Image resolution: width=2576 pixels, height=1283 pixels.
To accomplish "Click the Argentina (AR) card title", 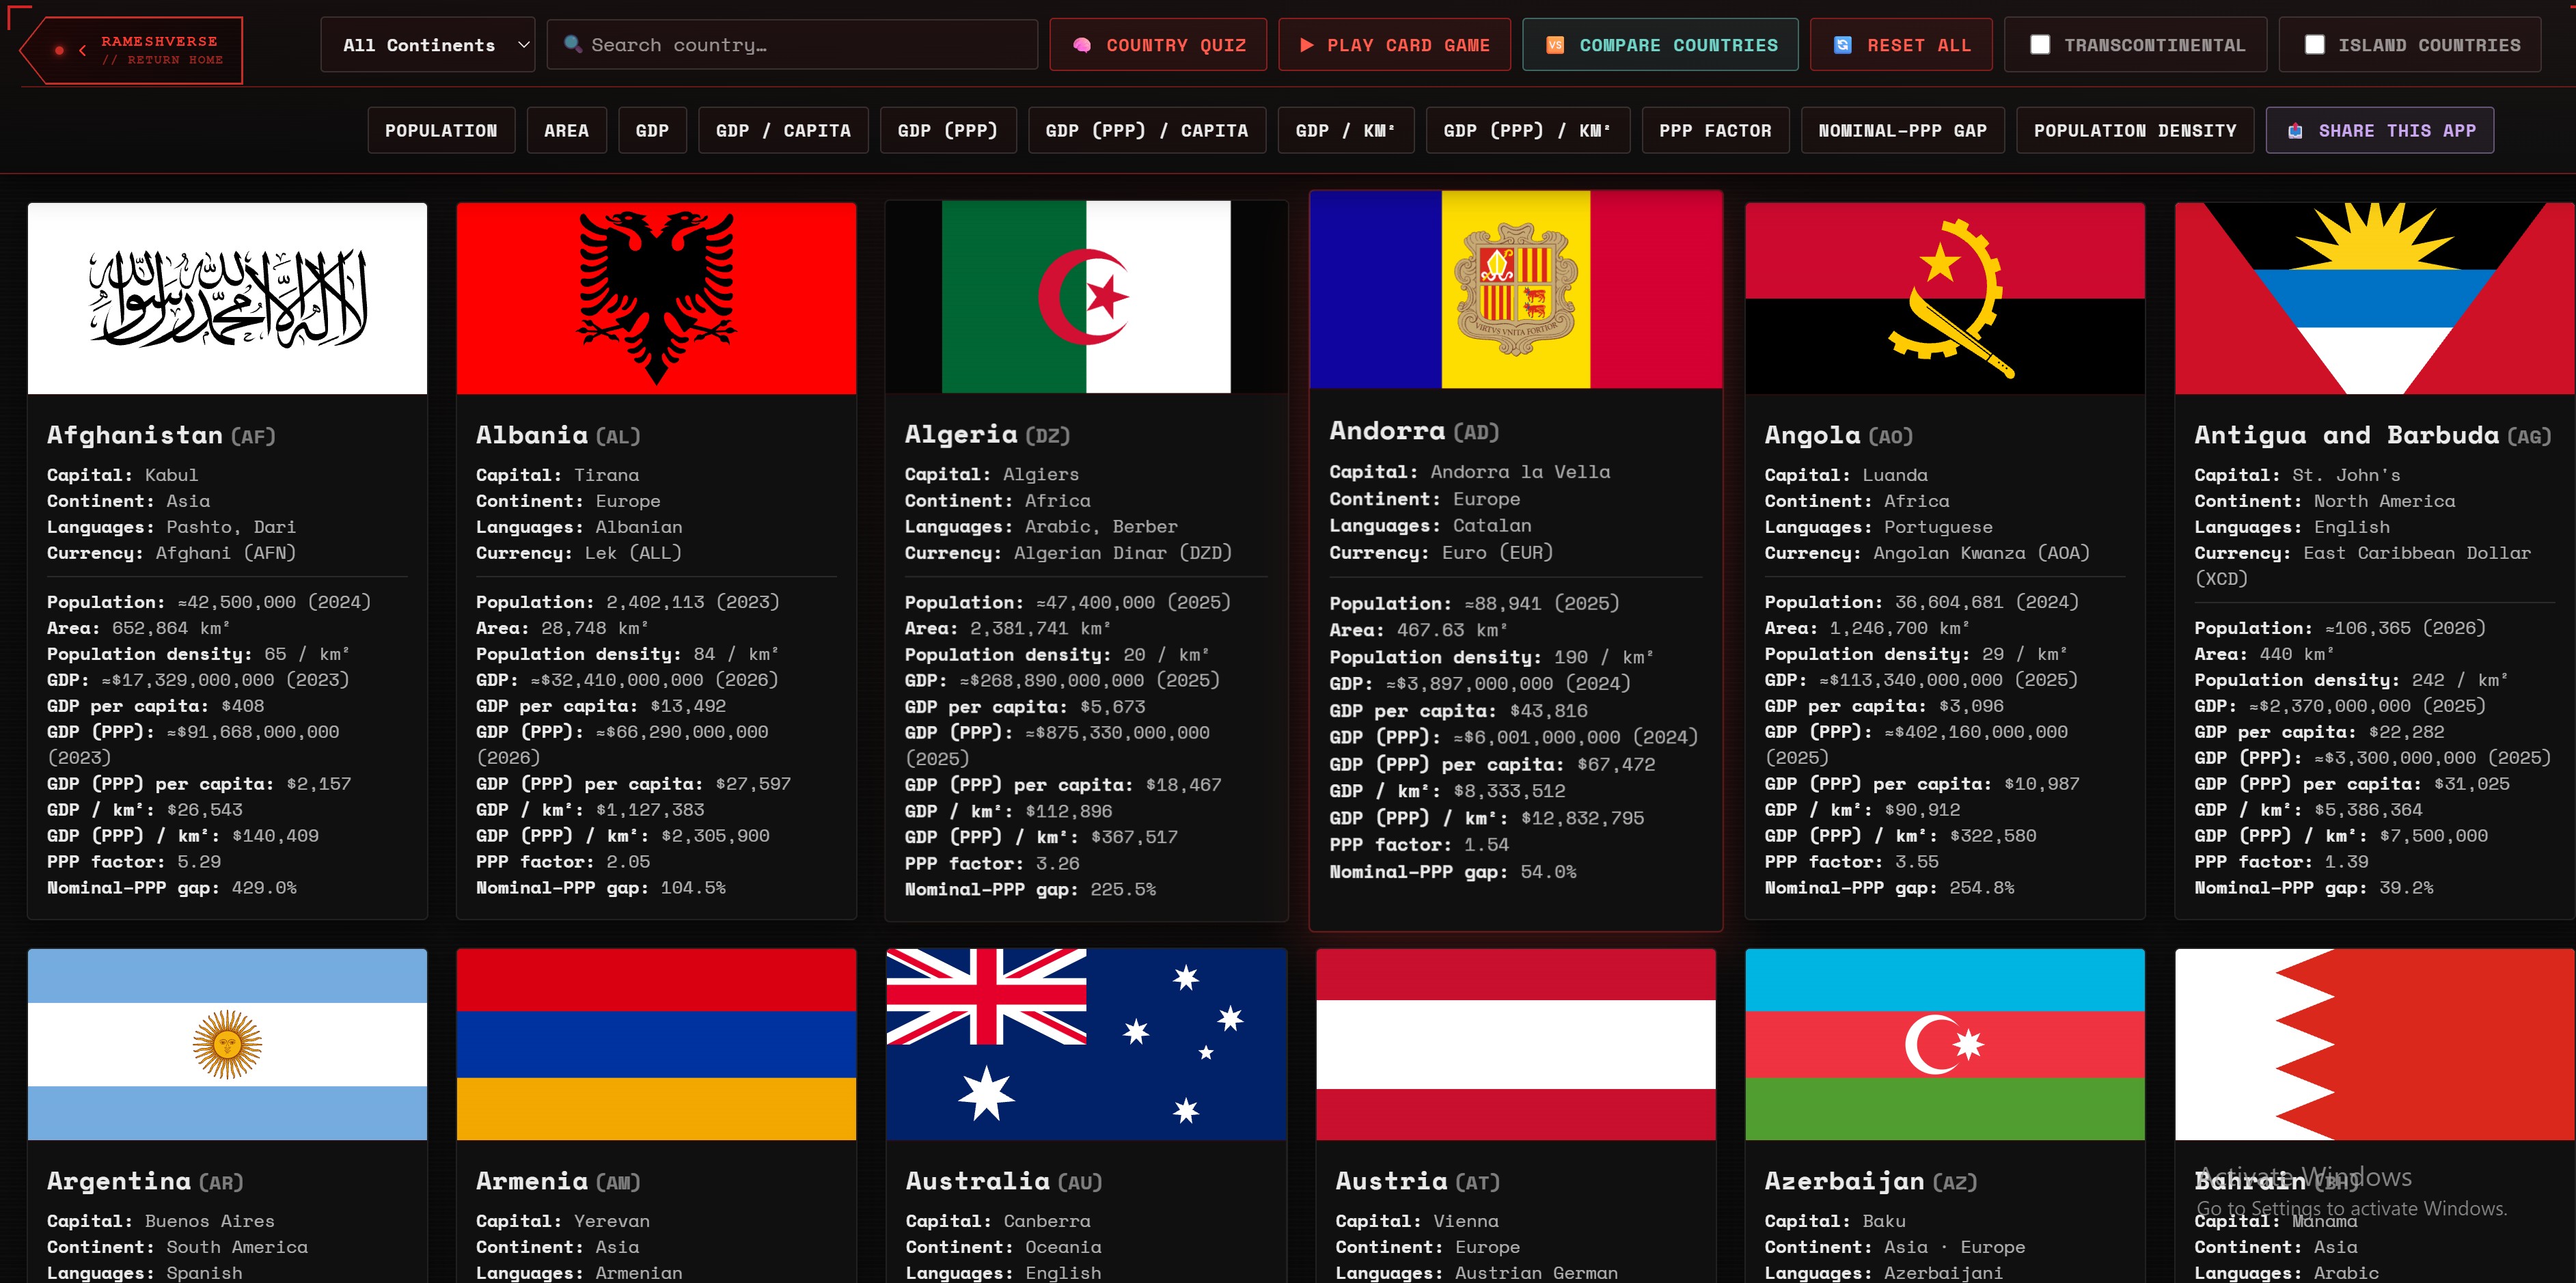I will 145,1181.
